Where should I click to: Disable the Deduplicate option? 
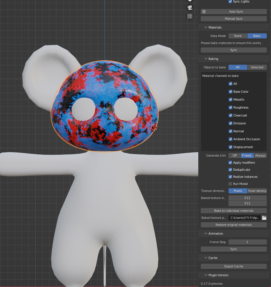(x=230, y=170)
